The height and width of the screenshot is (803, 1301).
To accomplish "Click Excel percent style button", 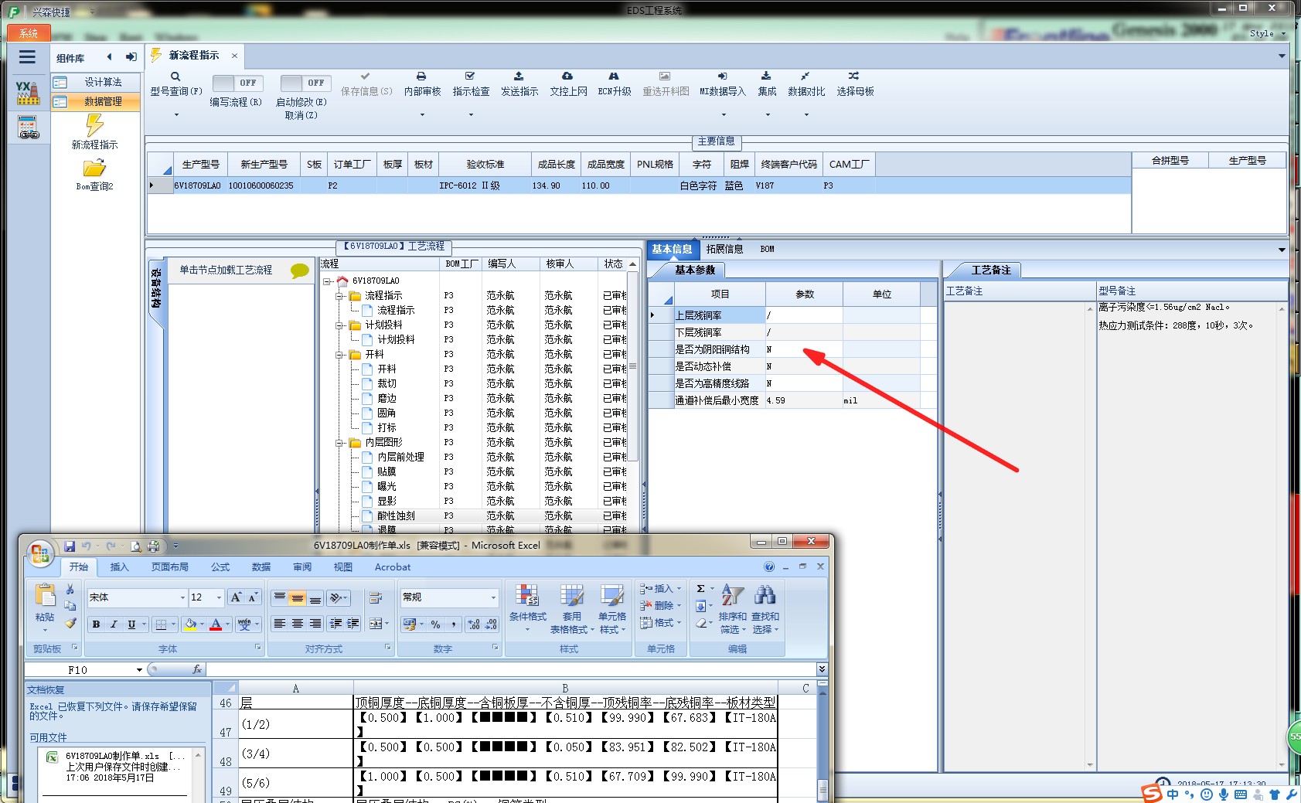I will [x=435, y=624].
